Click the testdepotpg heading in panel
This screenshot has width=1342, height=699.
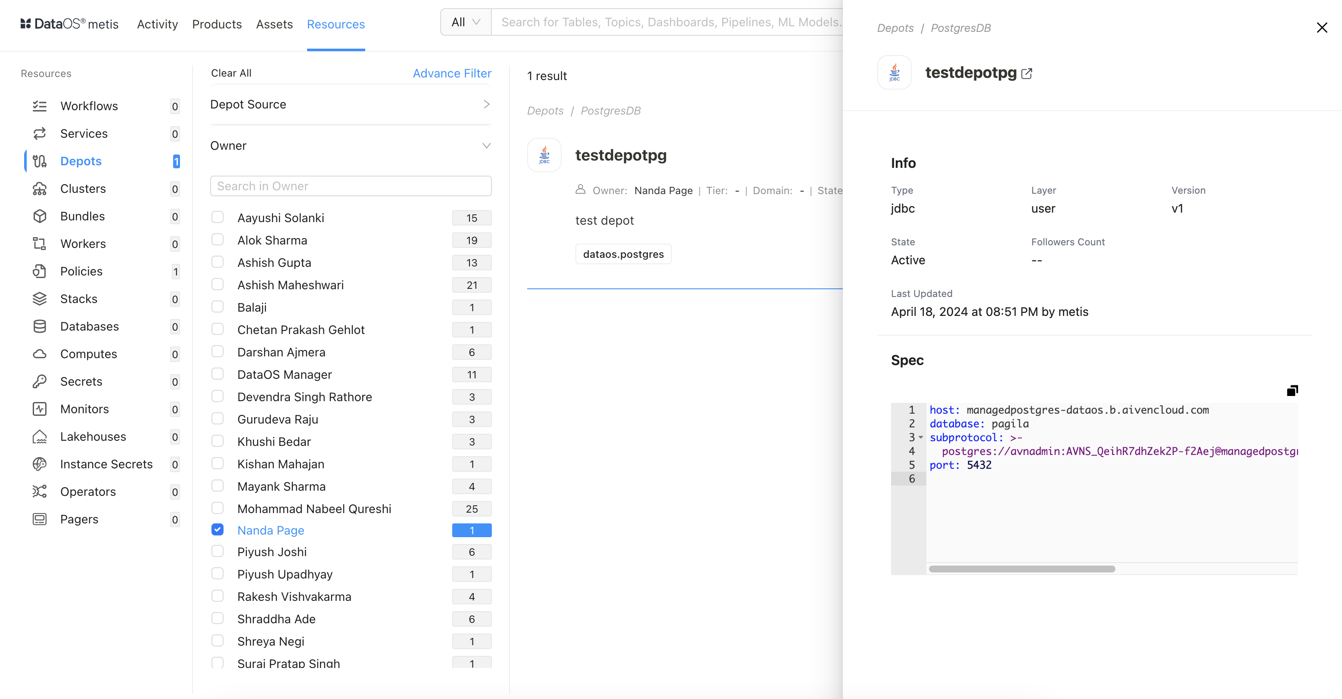click(x=971, y=73)
